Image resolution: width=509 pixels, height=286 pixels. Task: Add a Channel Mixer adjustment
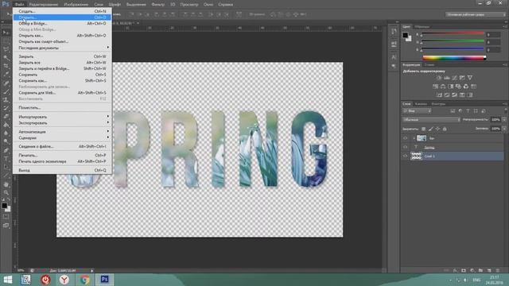(466, 87)
